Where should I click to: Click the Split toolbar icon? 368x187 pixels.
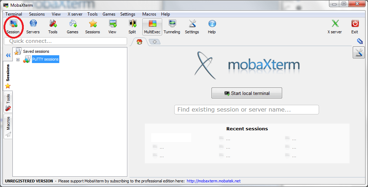pyautogui.click(x=132, y=27)
